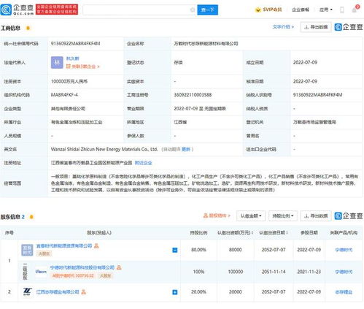Click the 大股东 tag under first shareholder

tap(44, 253)
